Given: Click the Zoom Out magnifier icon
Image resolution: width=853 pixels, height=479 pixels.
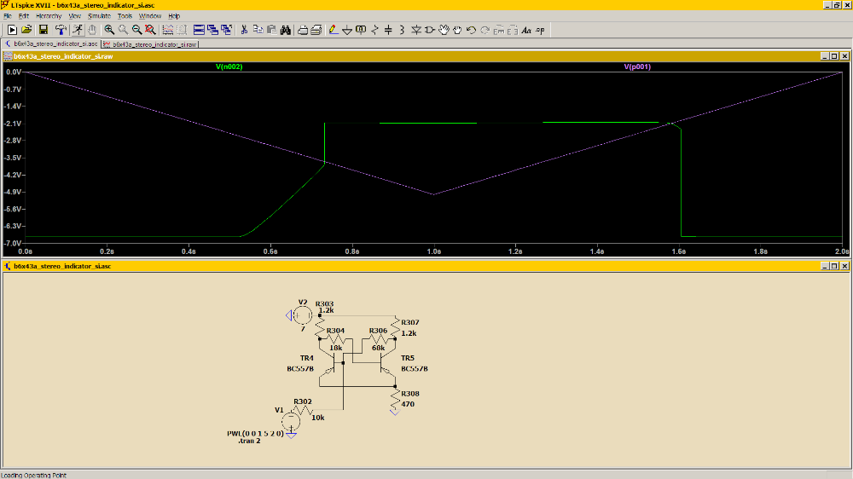Looking at the screenshot, I should 136,30.
